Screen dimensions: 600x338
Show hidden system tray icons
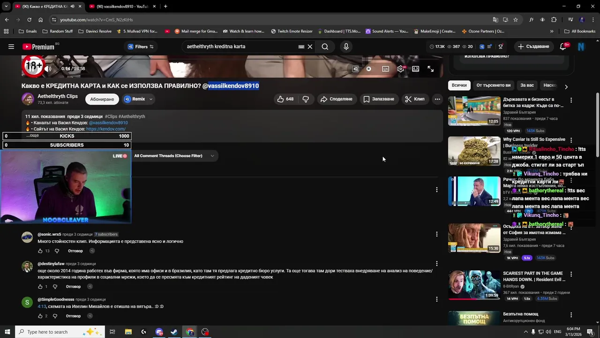tap(525, 332)
